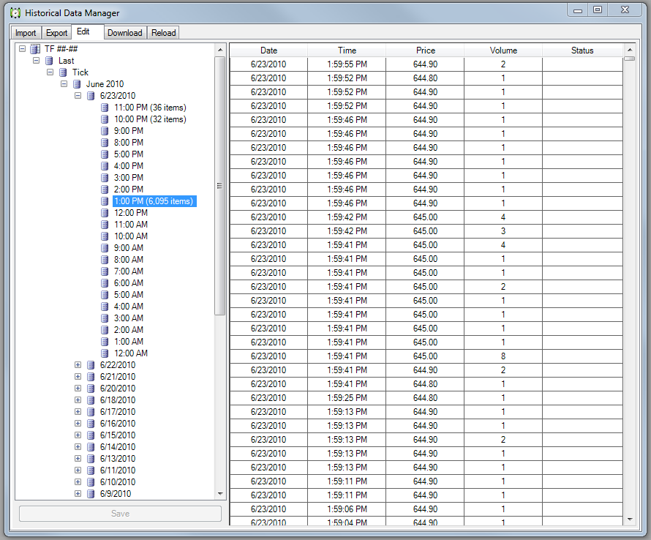
Task: Click the database icon beside 6/15/2010
Action: point(91,435)
